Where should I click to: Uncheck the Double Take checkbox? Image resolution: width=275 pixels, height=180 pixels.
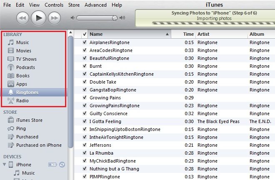pos(85,81)
